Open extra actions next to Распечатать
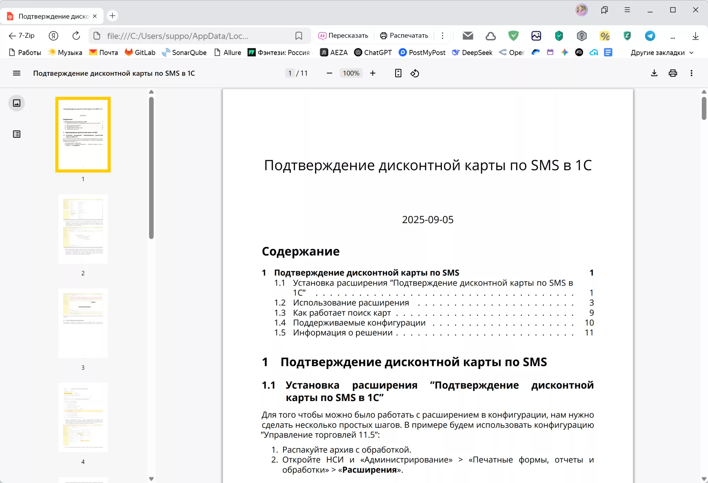This screenshot has width=708, height=483. (x=442, y=36)
